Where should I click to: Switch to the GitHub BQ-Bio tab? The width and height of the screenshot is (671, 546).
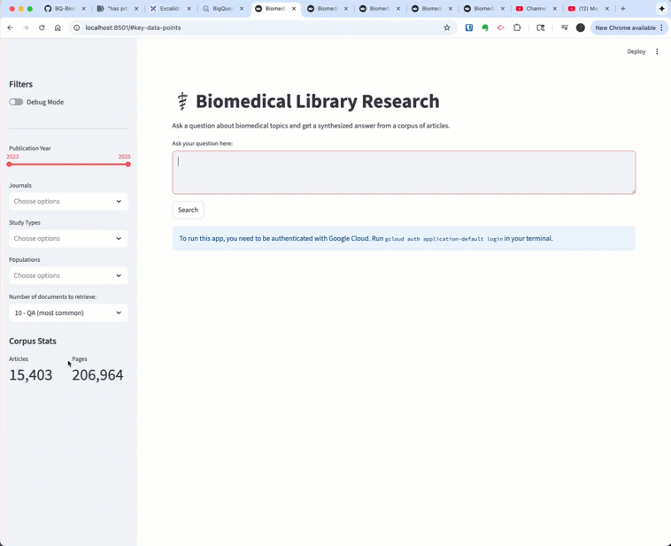(66, 9)
